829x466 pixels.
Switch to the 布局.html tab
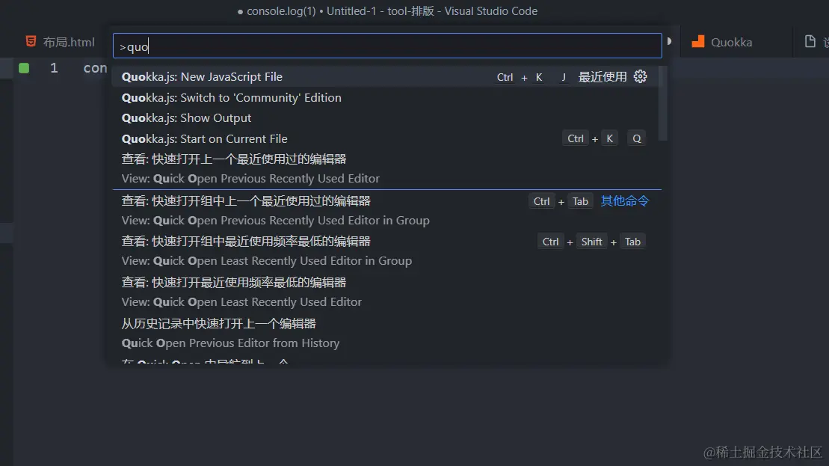[60, 42]
